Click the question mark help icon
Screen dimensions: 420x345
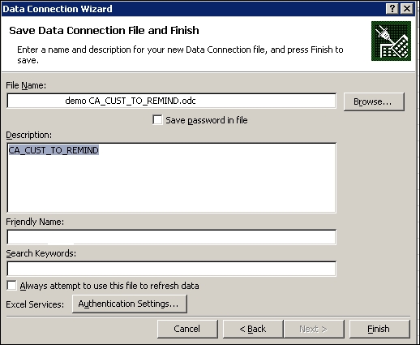(392, 9)
